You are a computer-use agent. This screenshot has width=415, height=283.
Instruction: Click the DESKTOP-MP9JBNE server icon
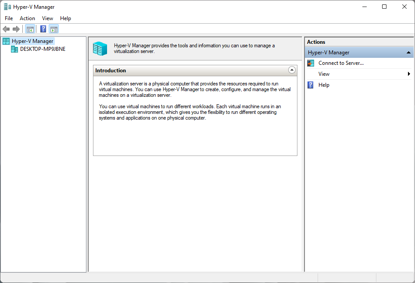[14, 49]
